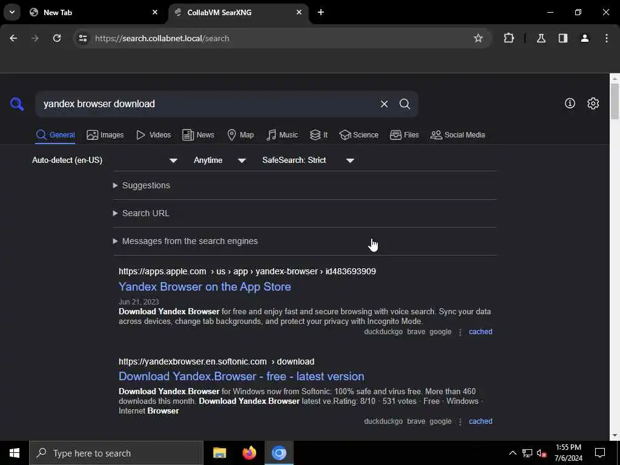This screenshot has width=620, height=465.
Task: Click the apps.apple.com result URL
Action: coord(247,272)
